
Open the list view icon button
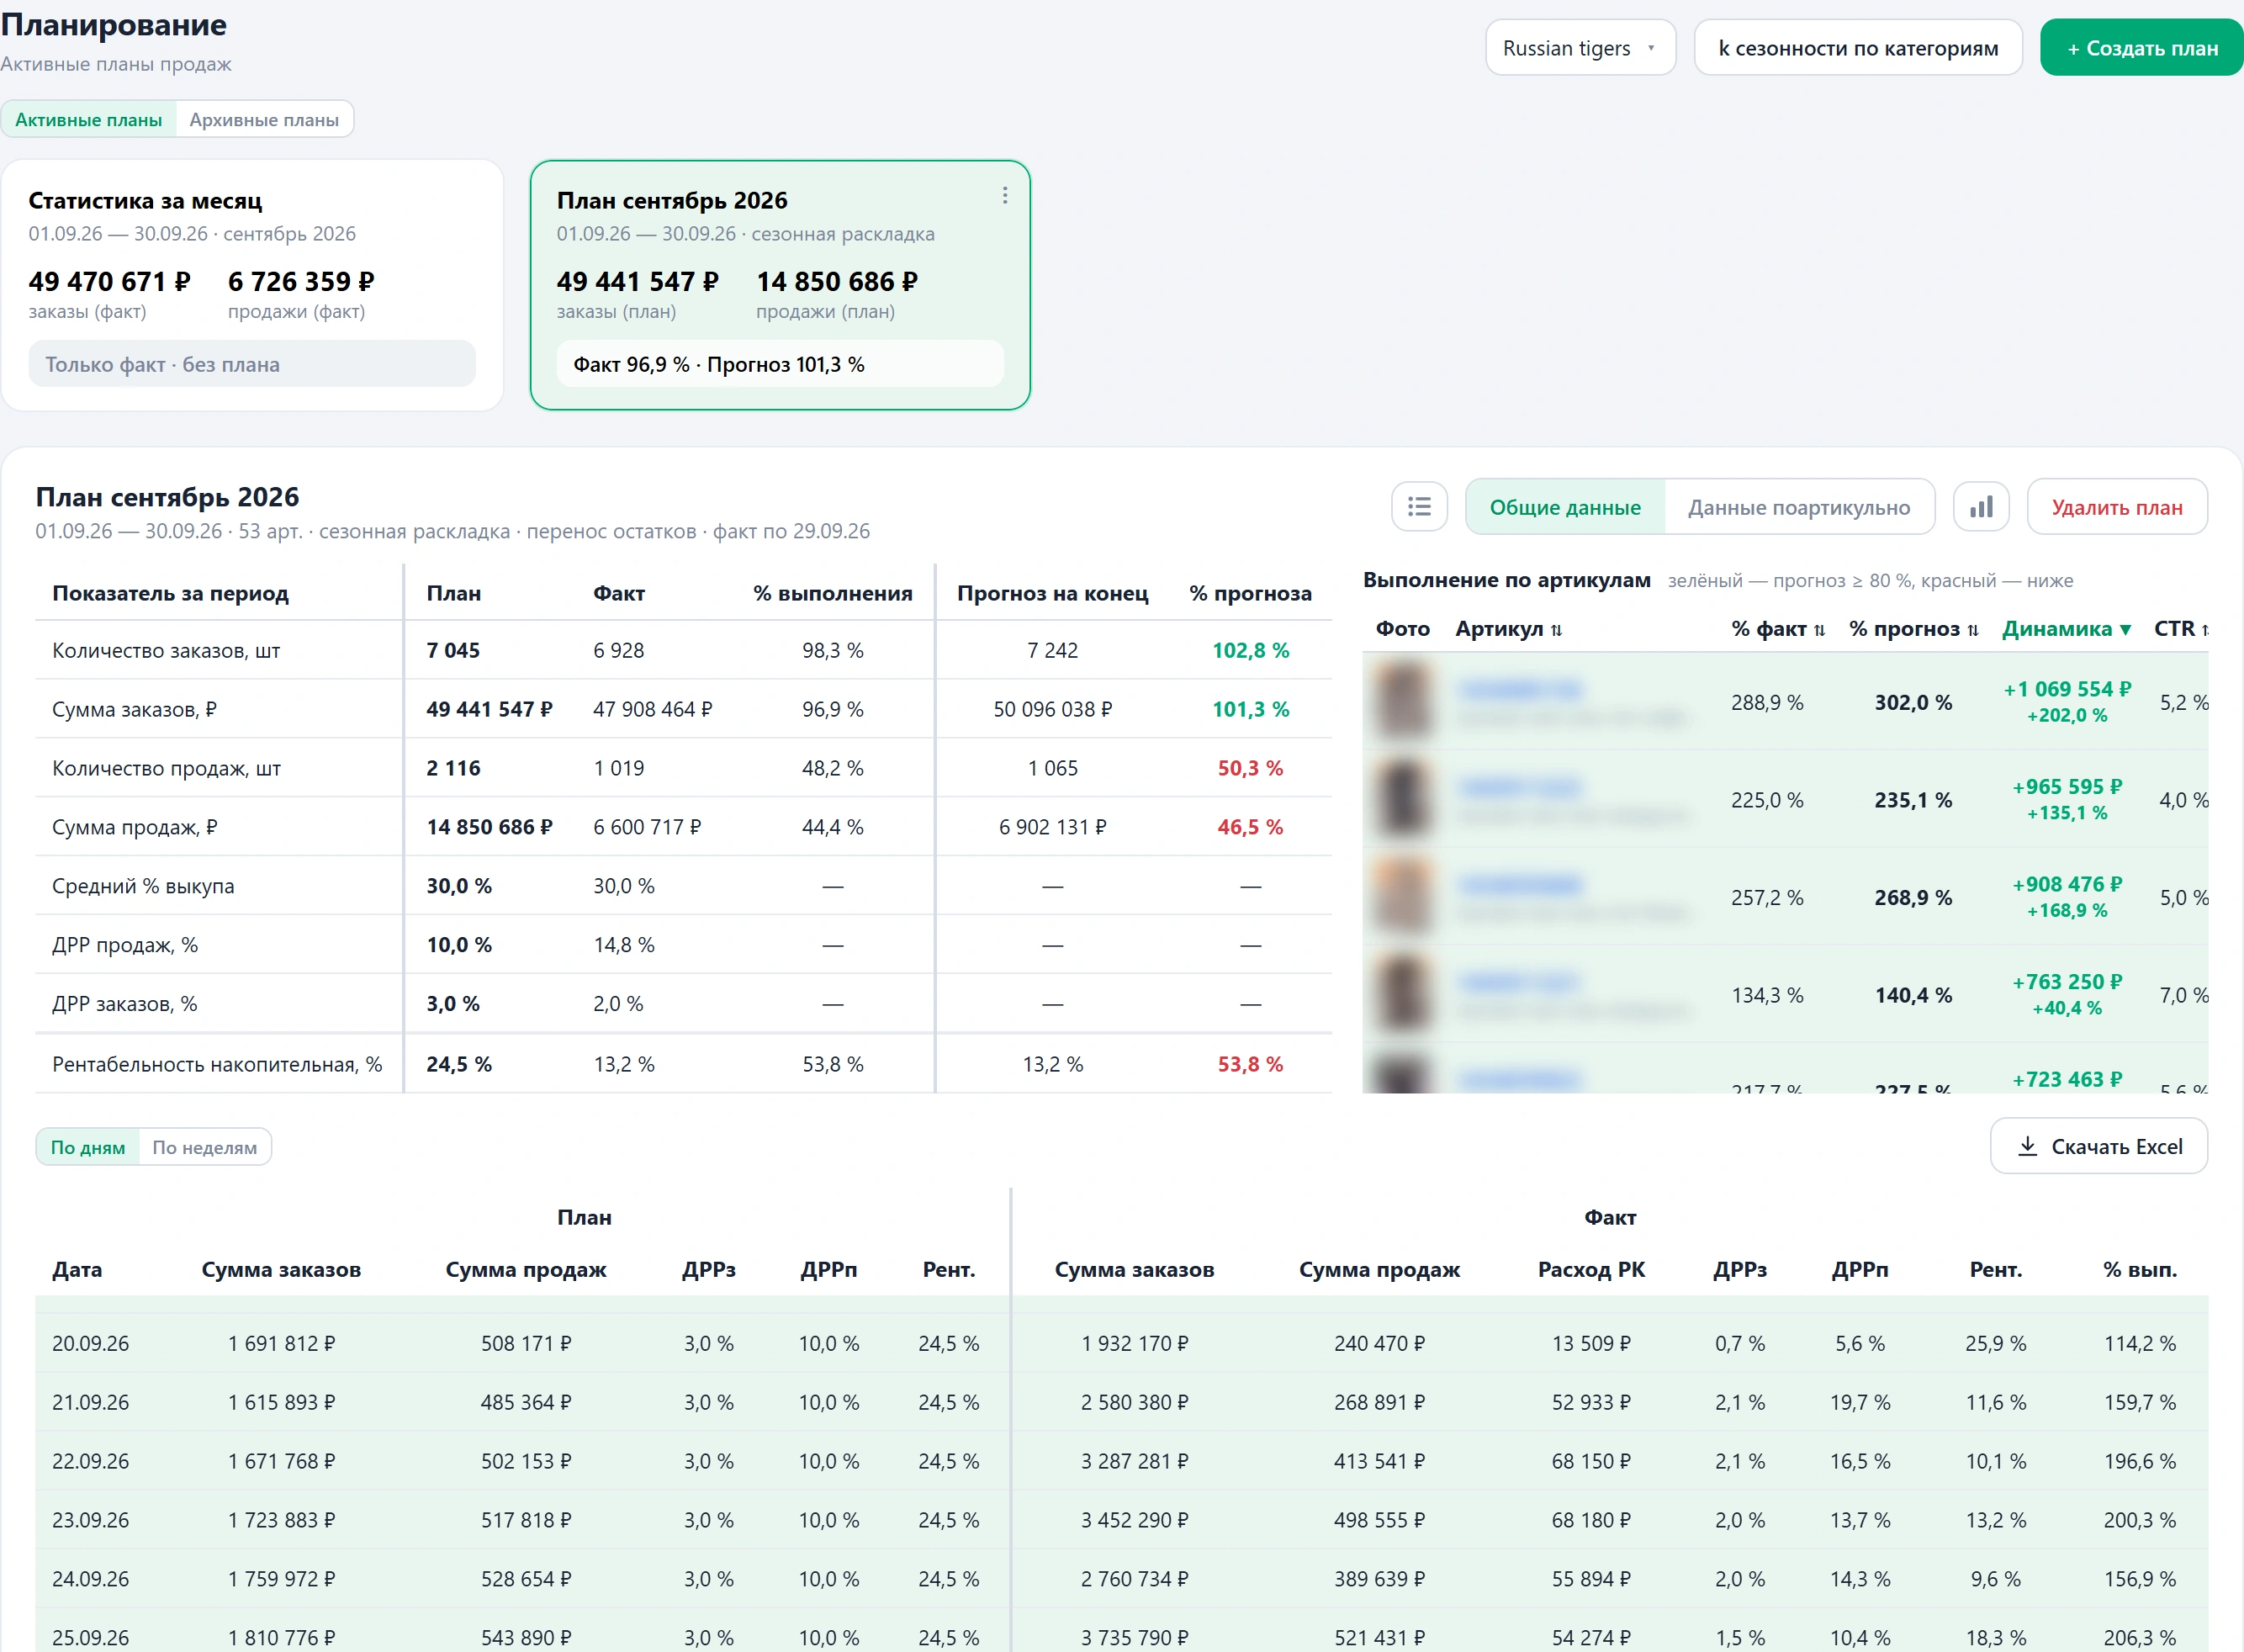click(x=1418, y=507)
